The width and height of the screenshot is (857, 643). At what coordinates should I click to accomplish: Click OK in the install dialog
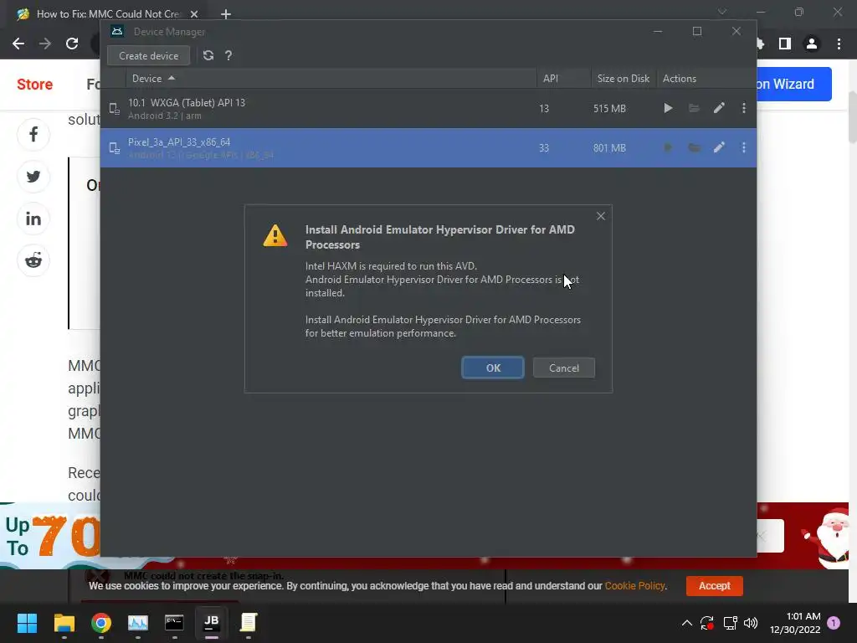(492, 368)
